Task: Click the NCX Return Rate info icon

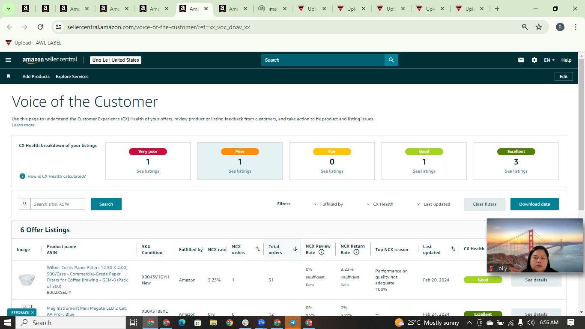Action: pos(356,252)
